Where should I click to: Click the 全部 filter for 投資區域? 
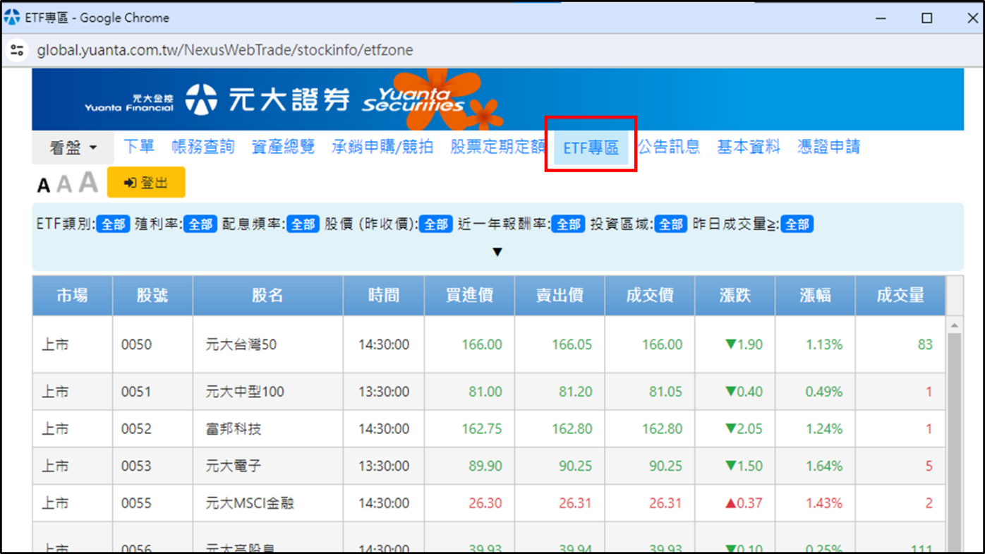click(x=671, y=224)
